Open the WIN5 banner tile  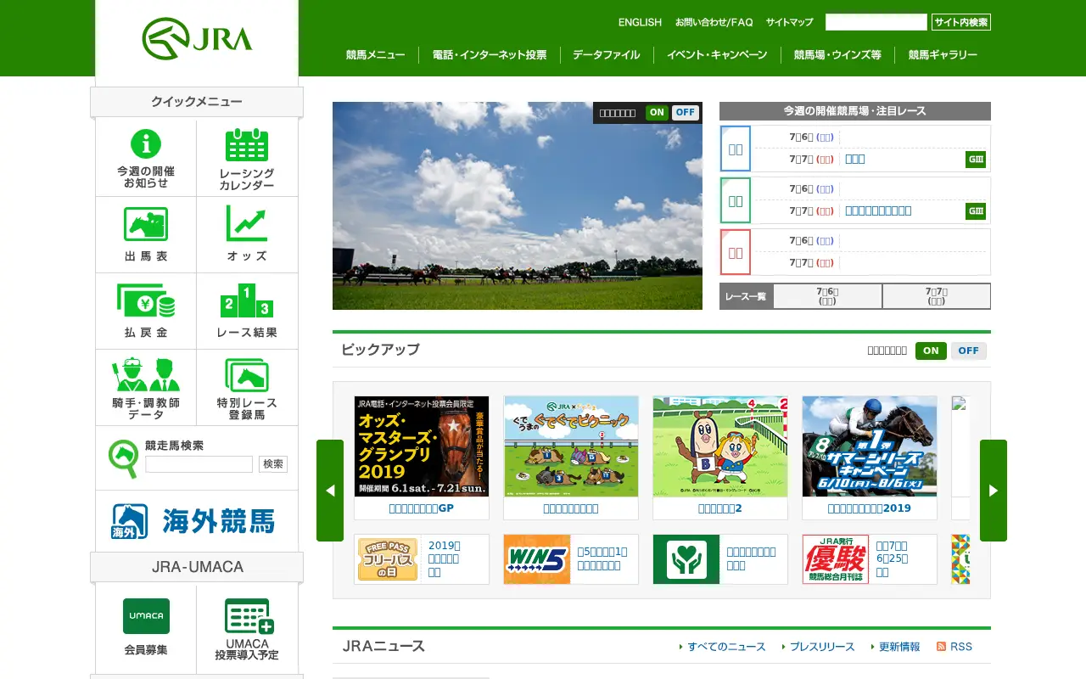571,559
